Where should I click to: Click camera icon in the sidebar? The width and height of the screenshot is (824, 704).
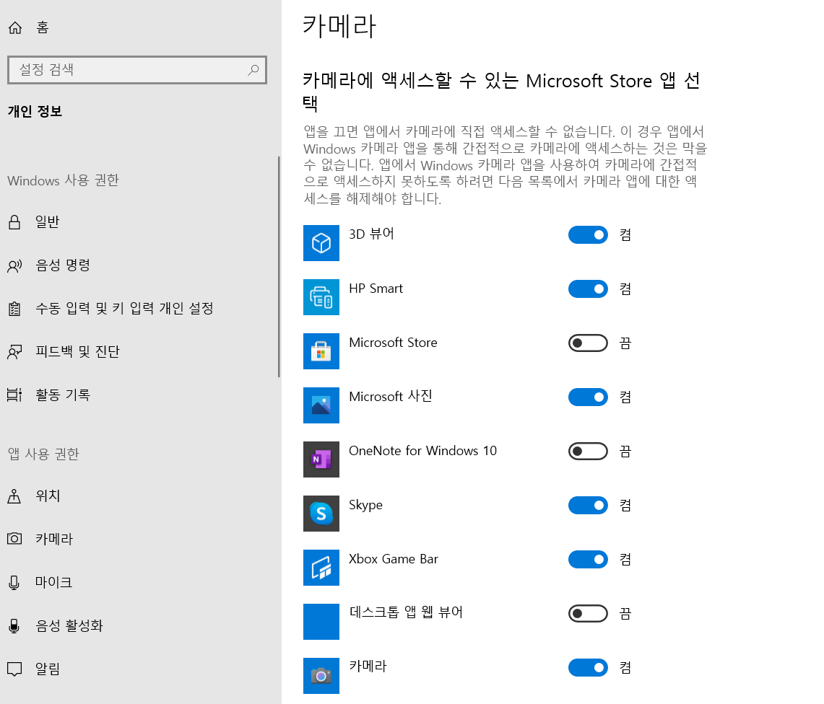click(14, 539)
